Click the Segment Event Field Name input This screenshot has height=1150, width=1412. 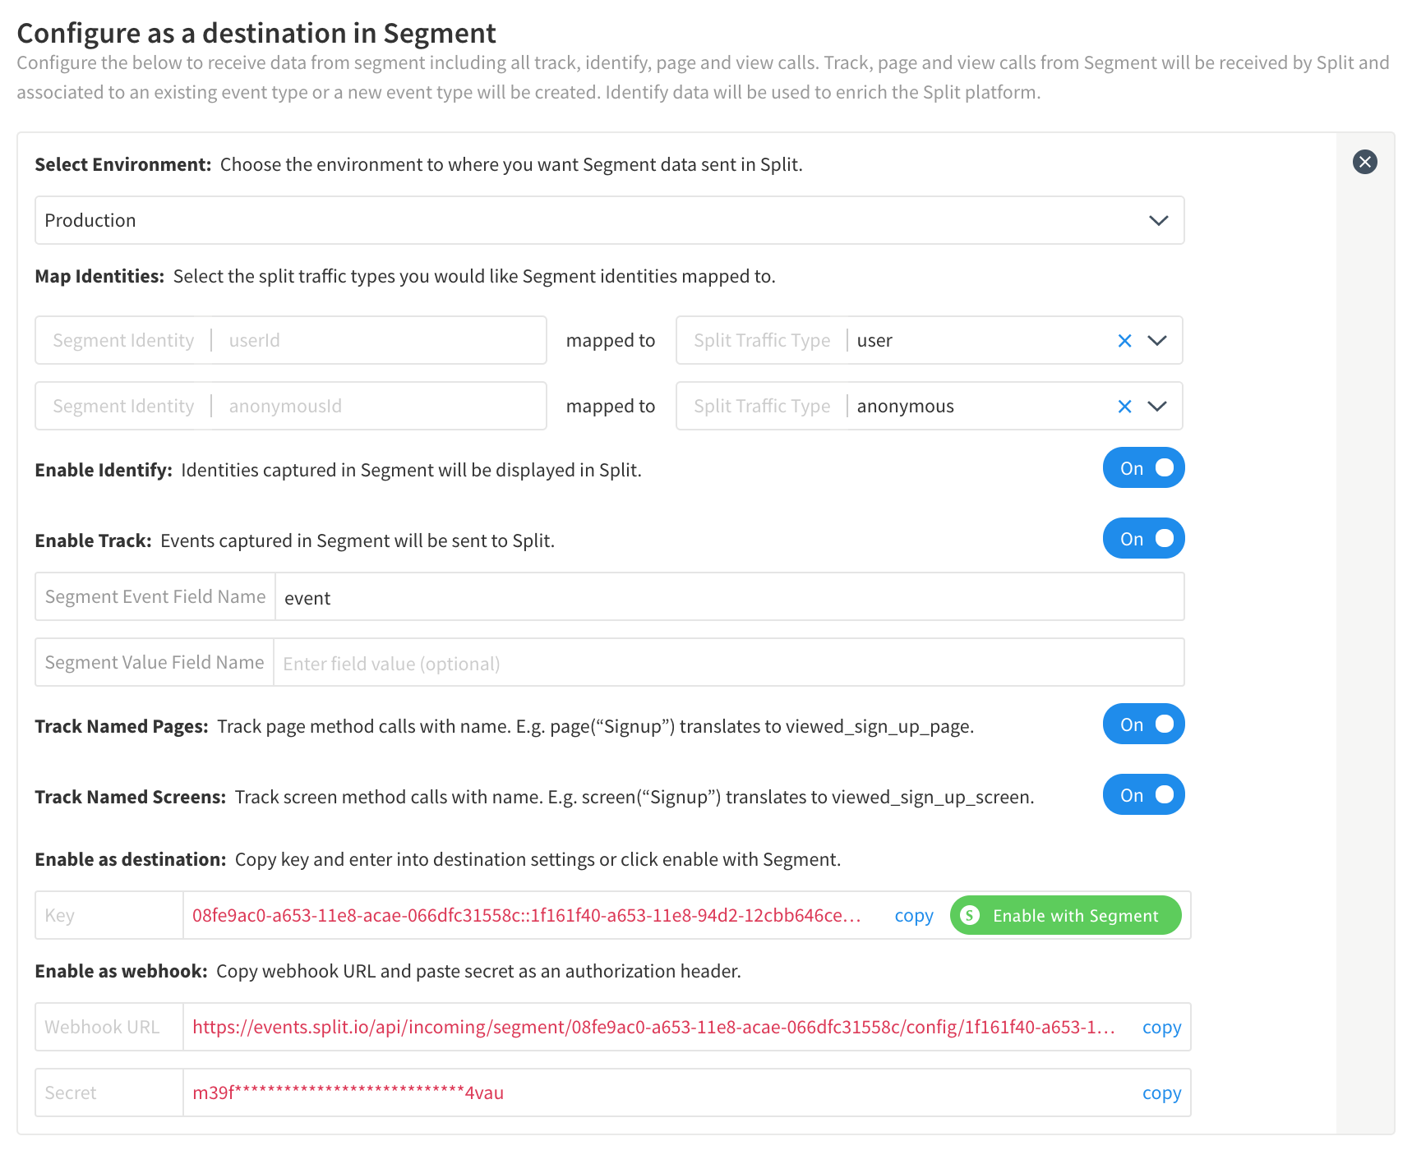coord(728,597)
